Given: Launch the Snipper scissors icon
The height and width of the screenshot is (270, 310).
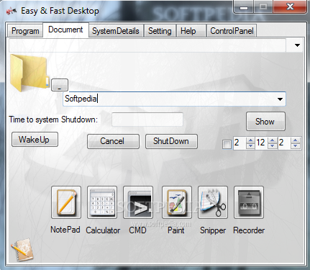Looking at the screenshot, I should pyautogui.click(x=213, y=202).
